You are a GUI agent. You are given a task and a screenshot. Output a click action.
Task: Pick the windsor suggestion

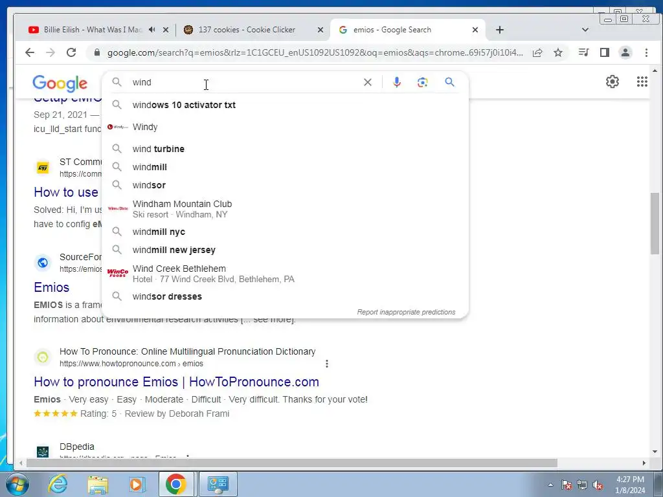(285, 185)
